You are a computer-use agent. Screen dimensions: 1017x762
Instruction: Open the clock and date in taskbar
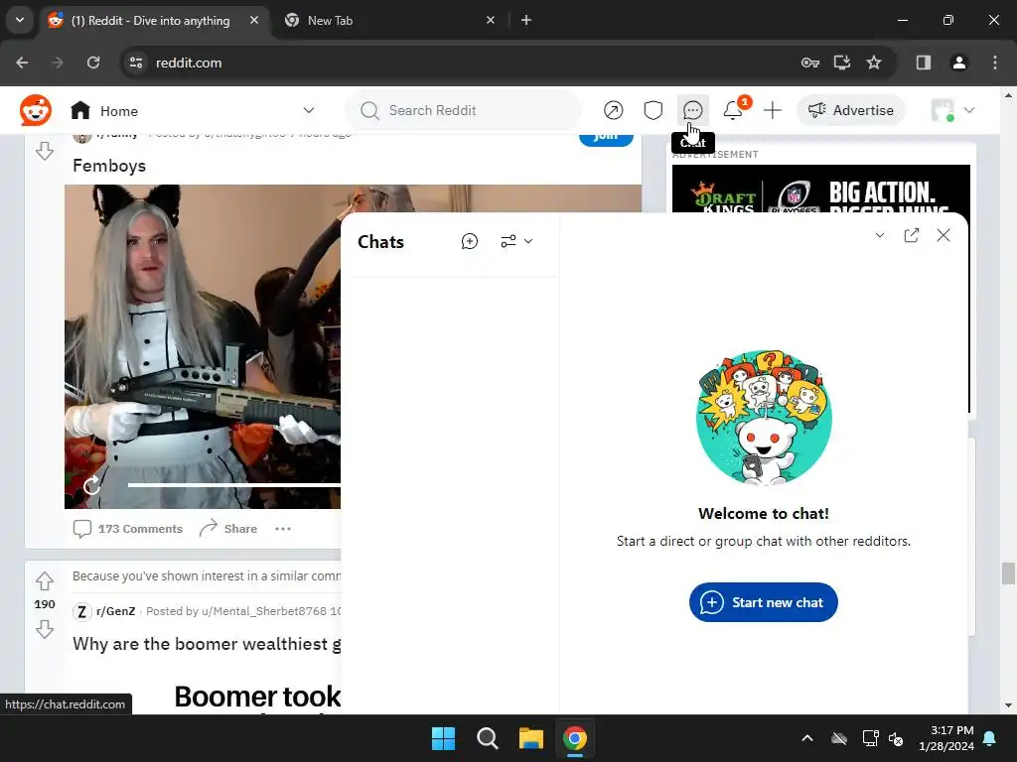[x=945, y=738]
